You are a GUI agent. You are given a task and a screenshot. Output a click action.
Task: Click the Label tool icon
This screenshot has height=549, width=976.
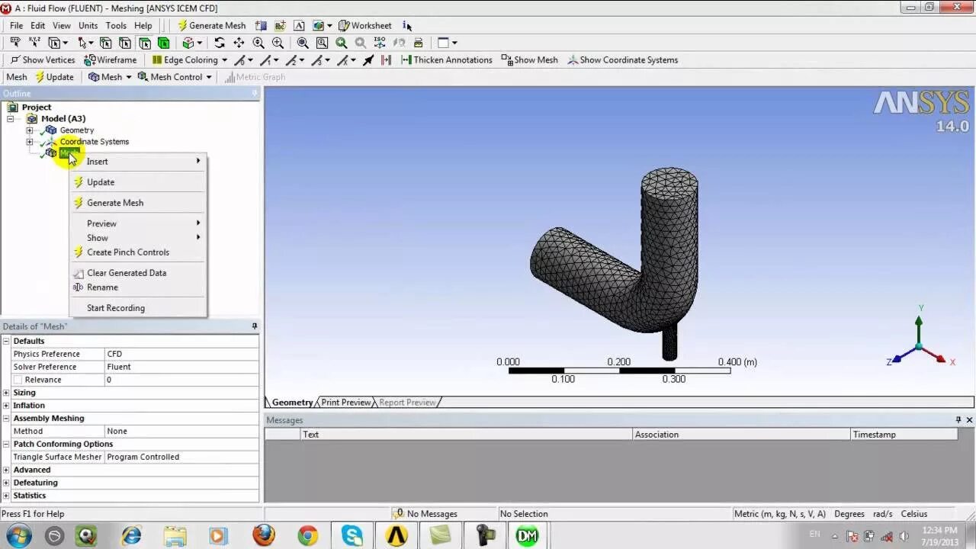(x=14, y=43)
